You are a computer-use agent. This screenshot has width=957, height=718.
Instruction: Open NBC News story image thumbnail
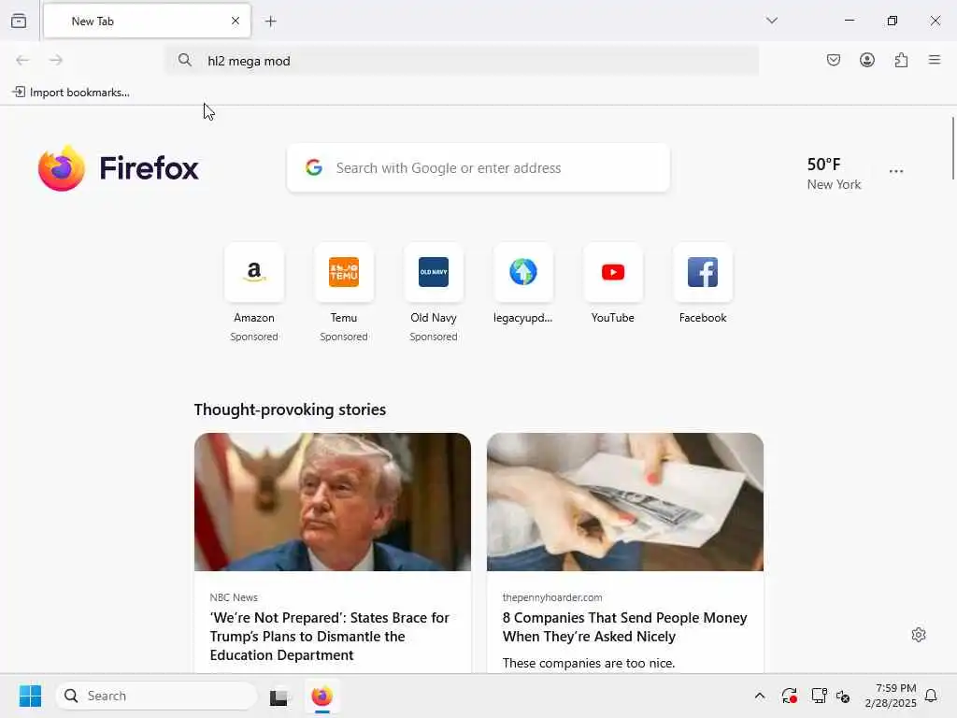333,502
